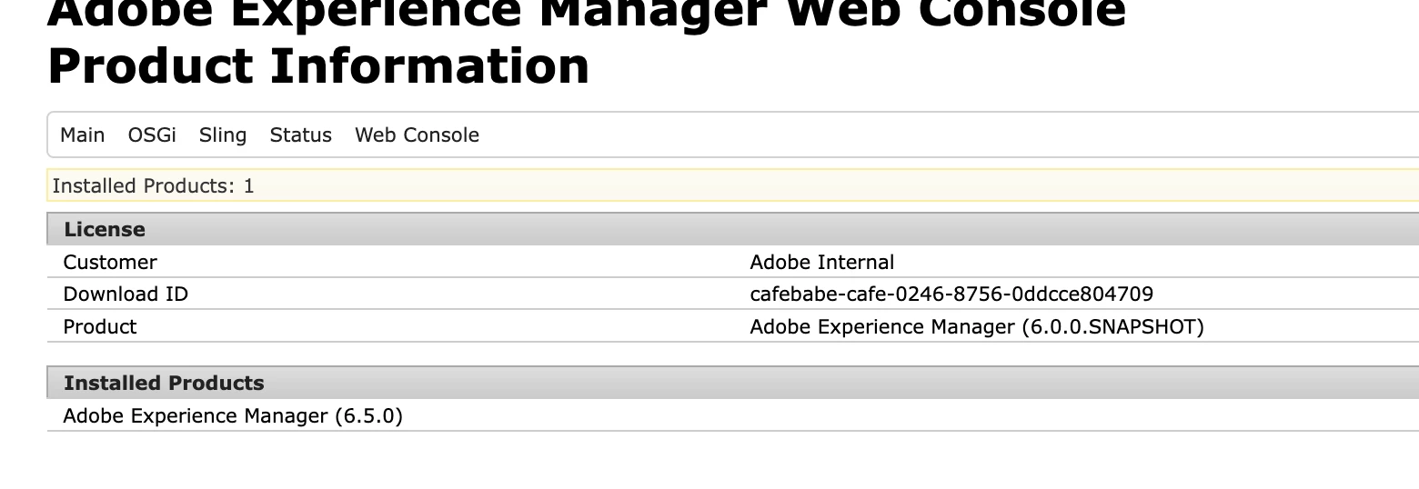1419x489 pixels.
Task: Click the Customer label
Action: pyautogui.click(x=110, y=263)
